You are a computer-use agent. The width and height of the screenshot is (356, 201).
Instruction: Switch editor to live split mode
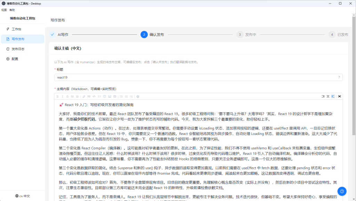point(328,96)
